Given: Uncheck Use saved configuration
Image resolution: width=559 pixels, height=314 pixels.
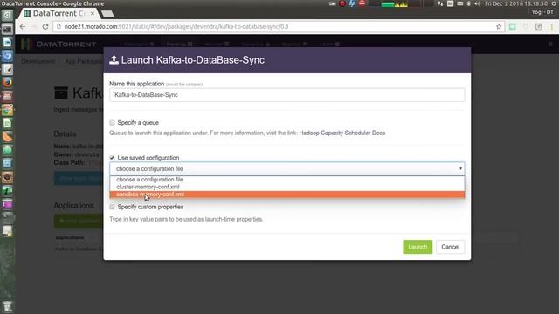Looking at the screenshot, I should [x=113, y=158].
